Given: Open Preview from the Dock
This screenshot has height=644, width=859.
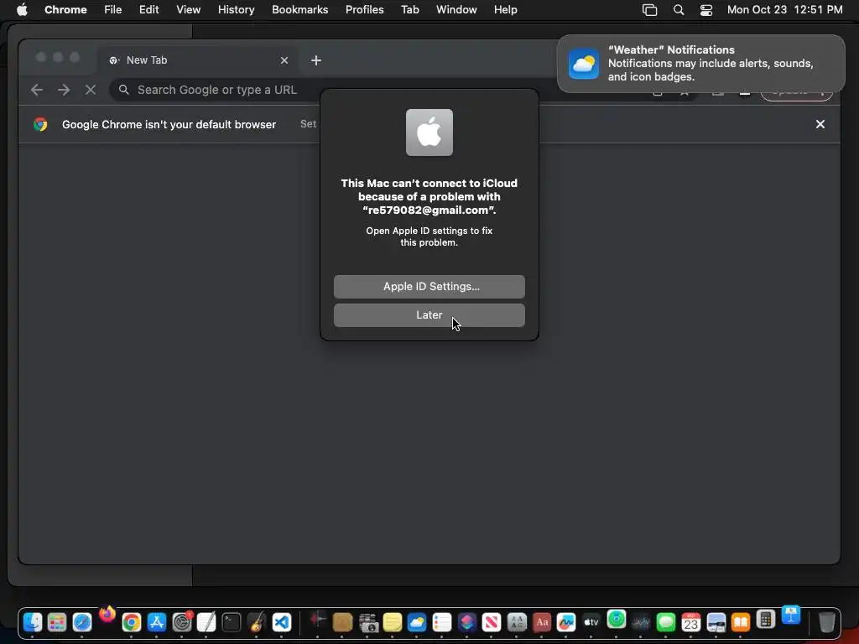Looking at the screenshot, I should click(x=716, y=622).
